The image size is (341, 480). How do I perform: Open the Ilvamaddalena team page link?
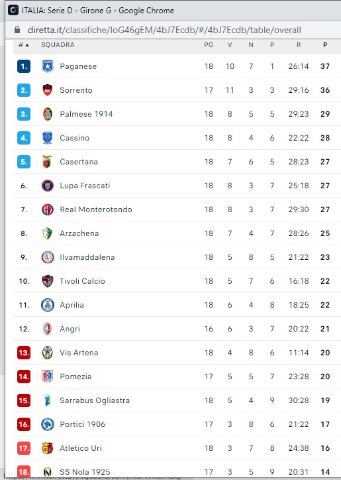coord(87,257)
